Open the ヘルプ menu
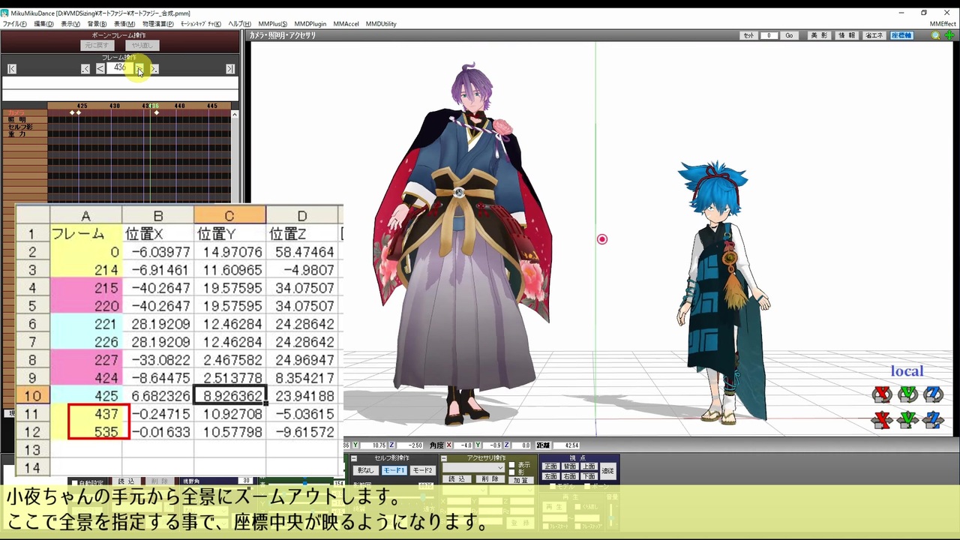The width and height of the screenshot is (960, 540). tap(239, 24)
